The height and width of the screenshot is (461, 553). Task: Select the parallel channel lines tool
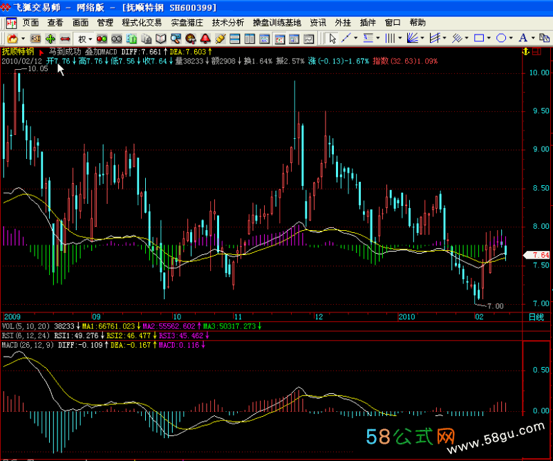pos(435,38)
